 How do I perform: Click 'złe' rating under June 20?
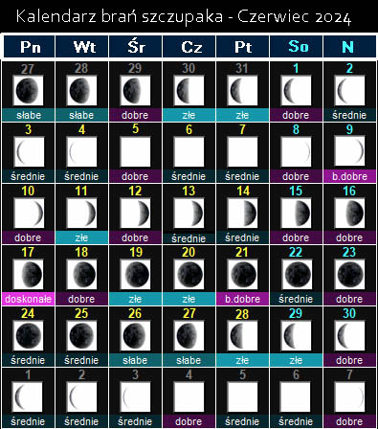[x=189, y=299]
